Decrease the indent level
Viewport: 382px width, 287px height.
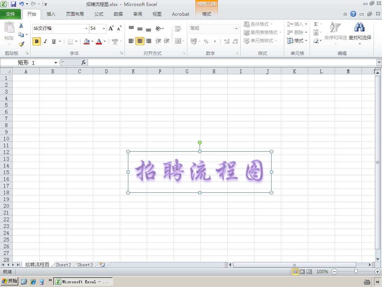[158, 41]
